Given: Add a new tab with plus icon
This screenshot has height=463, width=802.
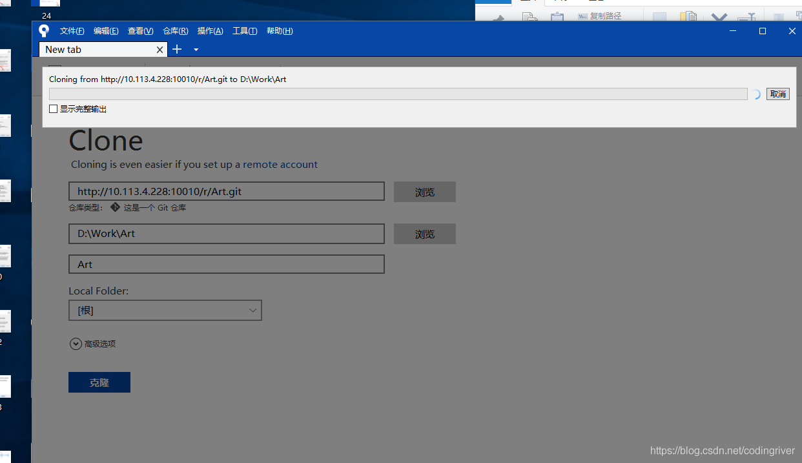Looking at the screenshot, I should pyautogui.click(x=177, y=50).
